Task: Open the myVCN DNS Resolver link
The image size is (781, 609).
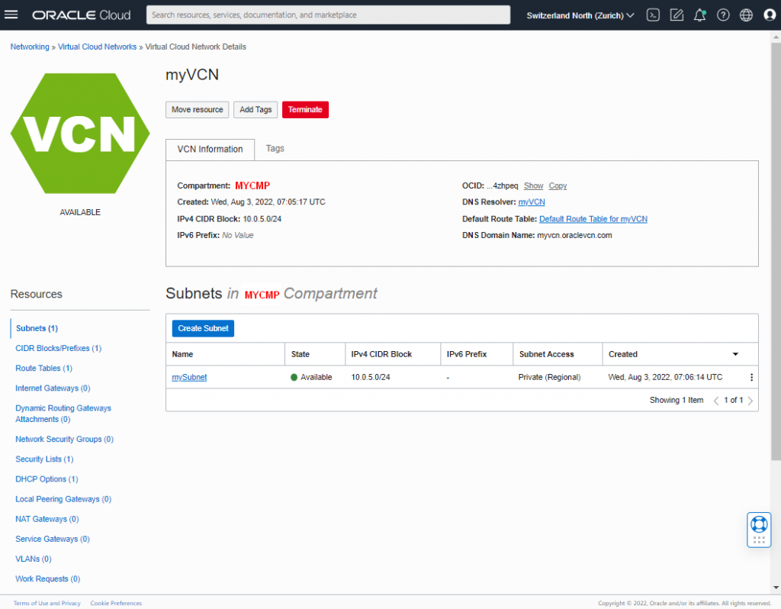Action: [x=532, y=202]
